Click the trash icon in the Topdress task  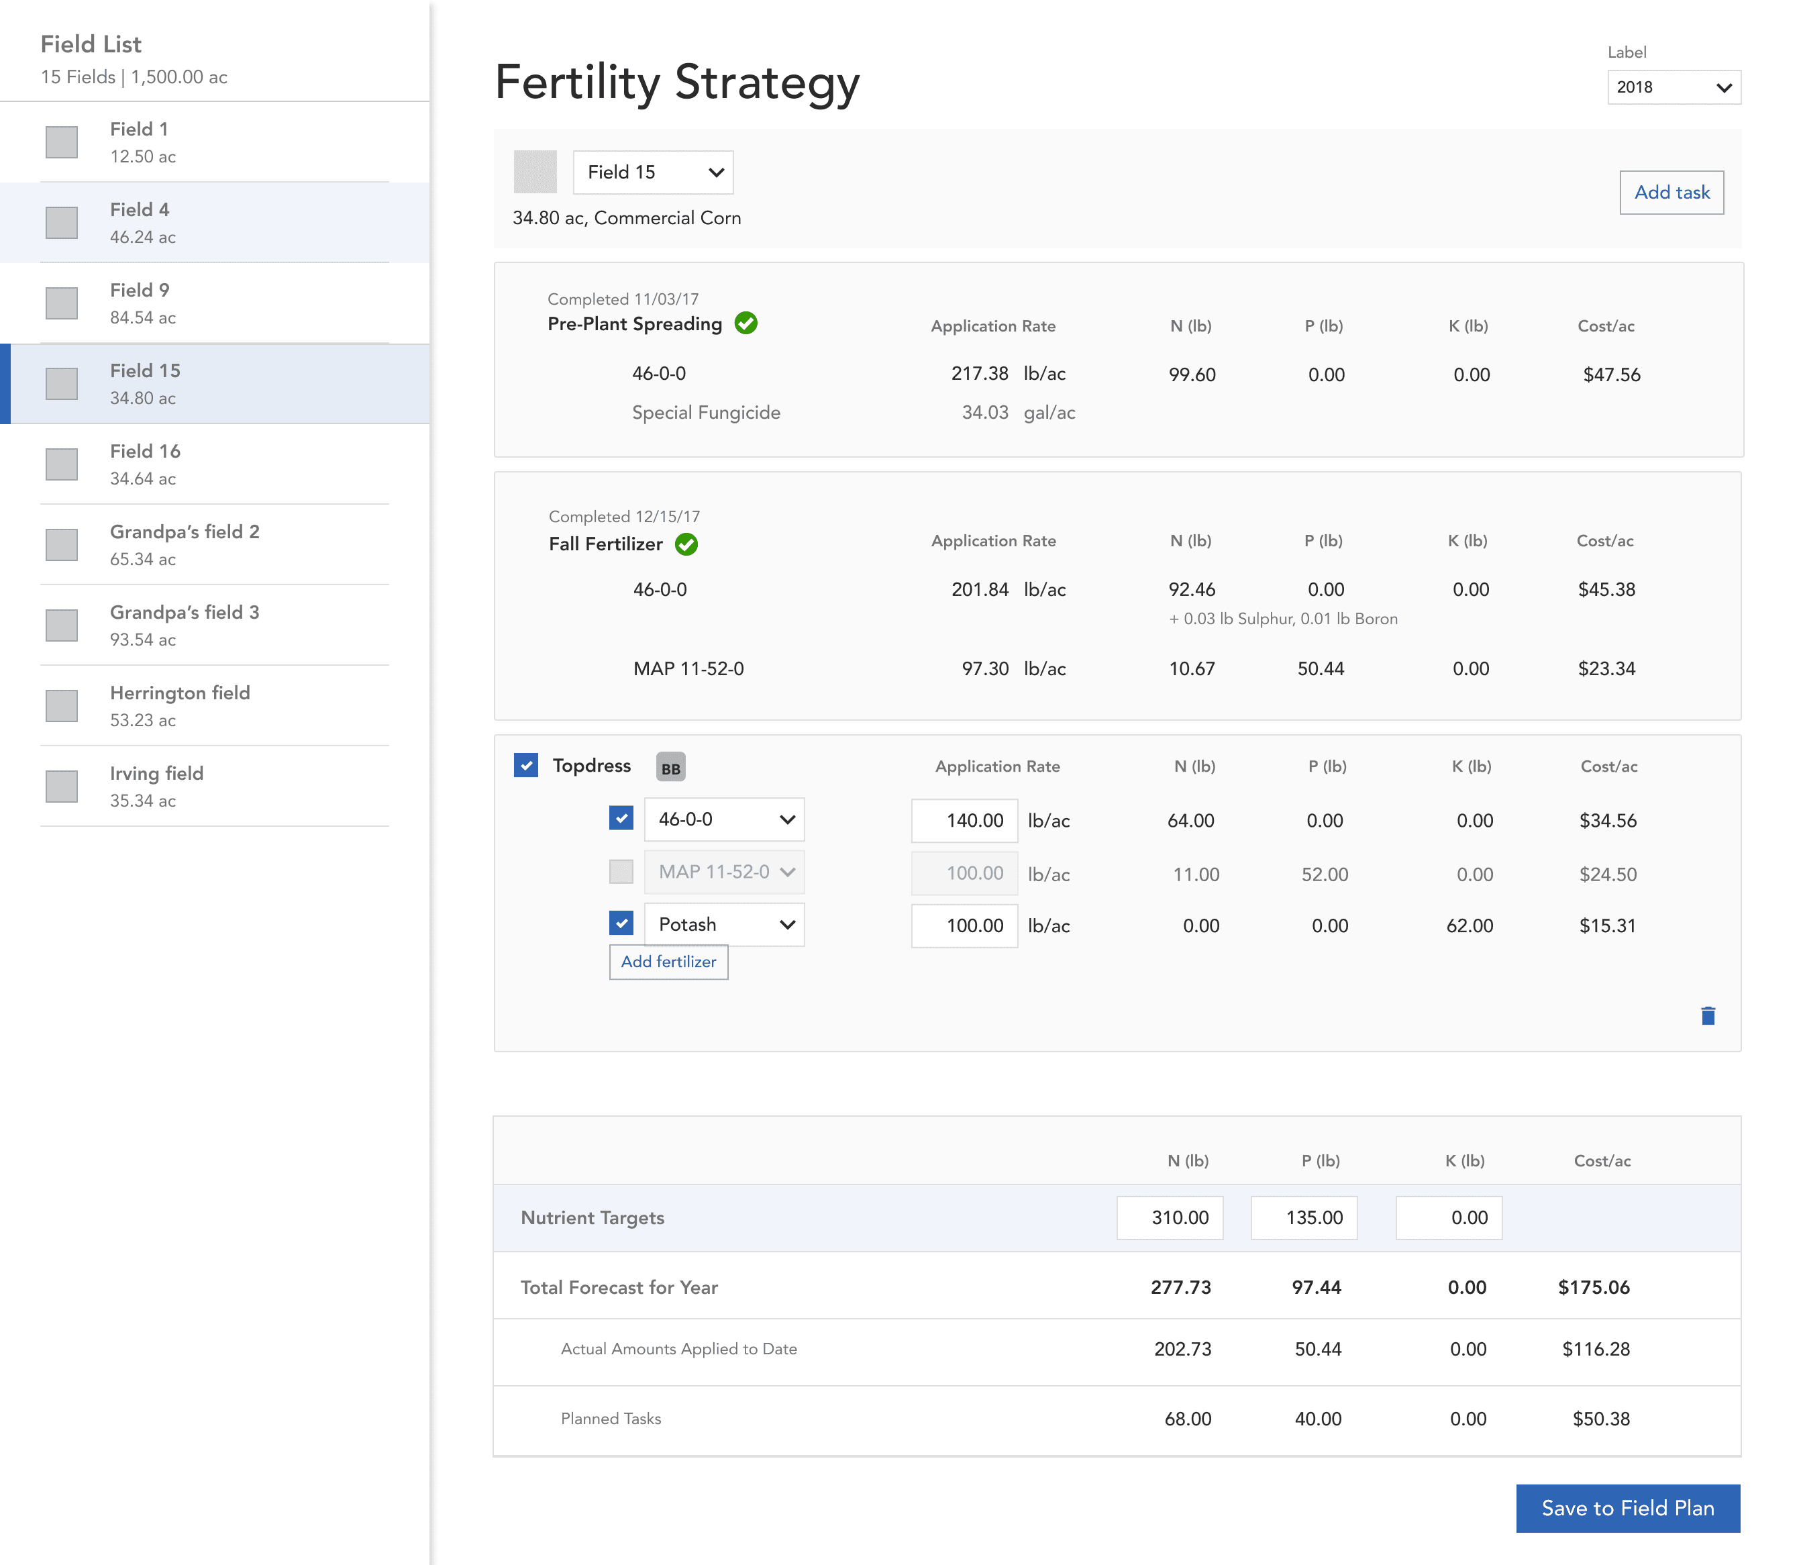1708,1015
